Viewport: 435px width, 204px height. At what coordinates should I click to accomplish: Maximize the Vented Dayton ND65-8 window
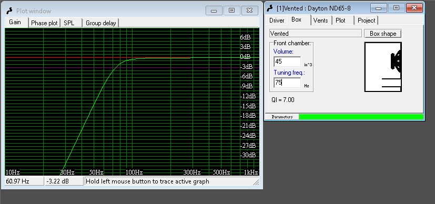(x=396, y=8)
